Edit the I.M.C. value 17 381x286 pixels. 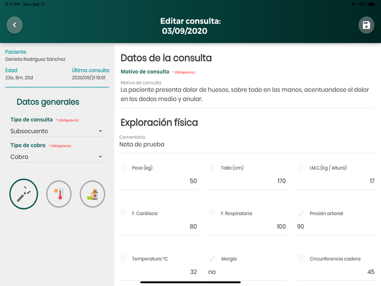[x=336, y=181]
